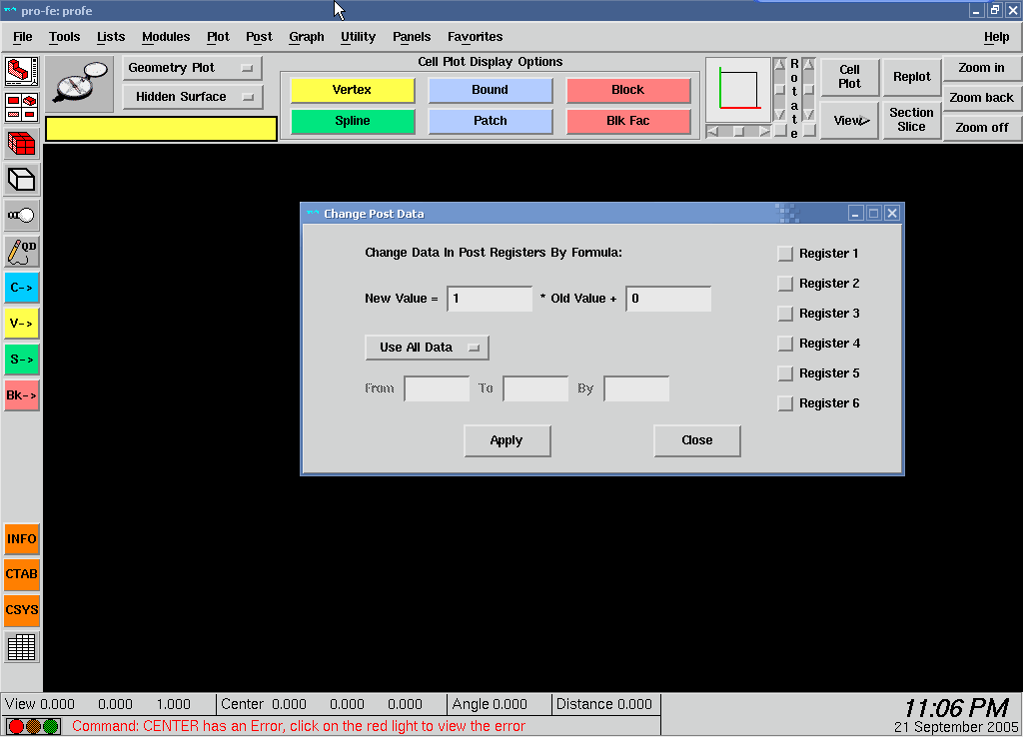1023x737 pixels.
Task: Expand the View submenu button
Action: (x=850, y=121)
